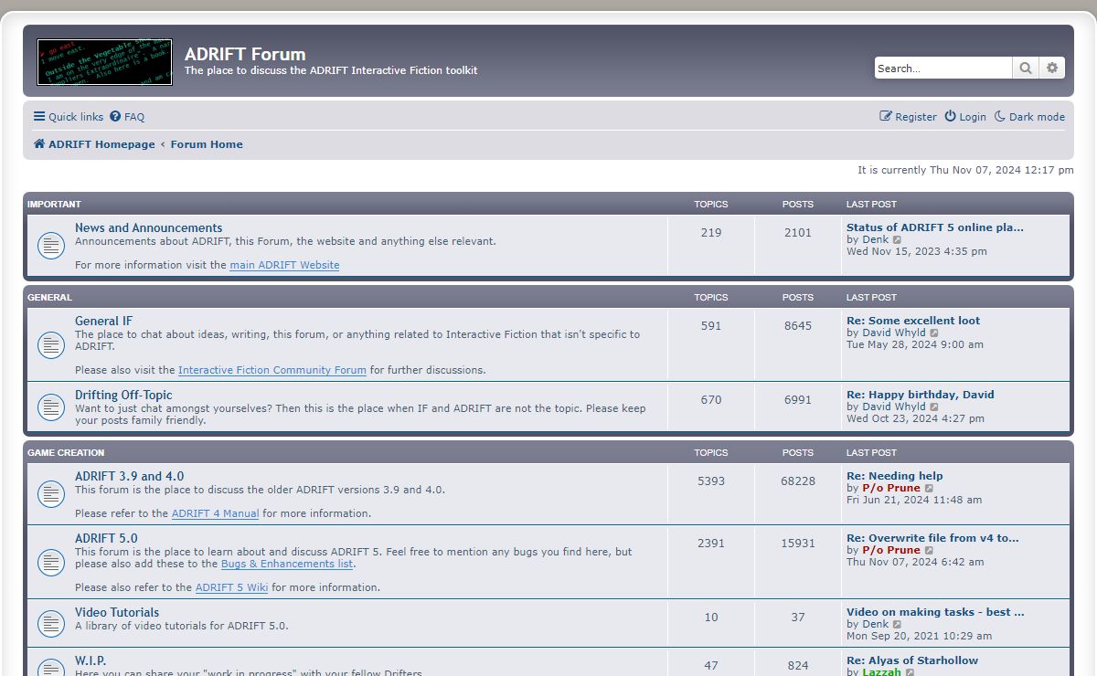Screen dimensions: 1097x676
Task: Open Video on making tasks post
Action: 935,612
